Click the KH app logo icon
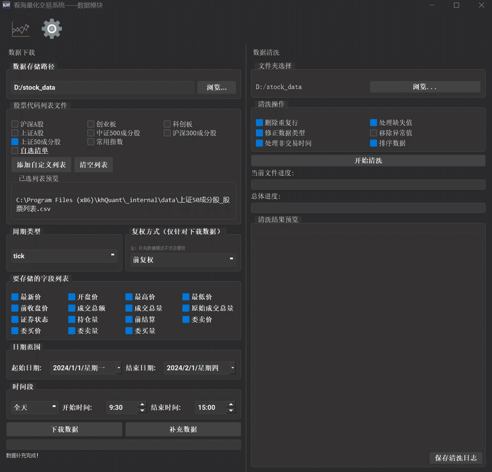 click(x=6, y=5)
